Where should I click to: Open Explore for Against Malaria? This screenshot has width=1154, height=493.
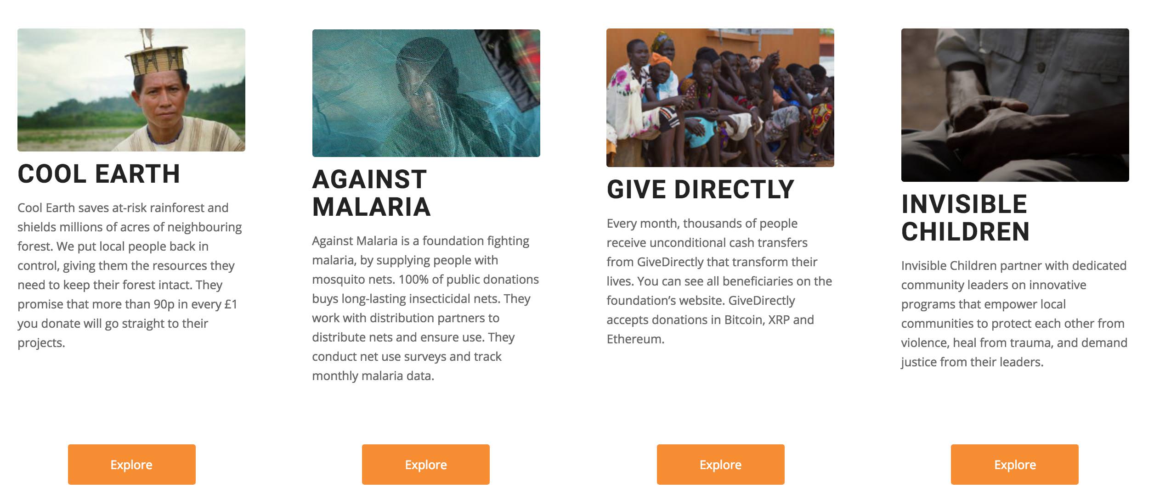click(x=426, y=464)
